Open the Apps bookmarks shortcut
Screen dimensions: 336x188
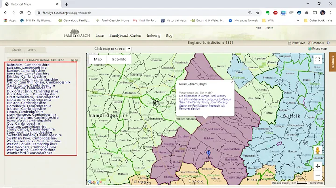[10, 20]
